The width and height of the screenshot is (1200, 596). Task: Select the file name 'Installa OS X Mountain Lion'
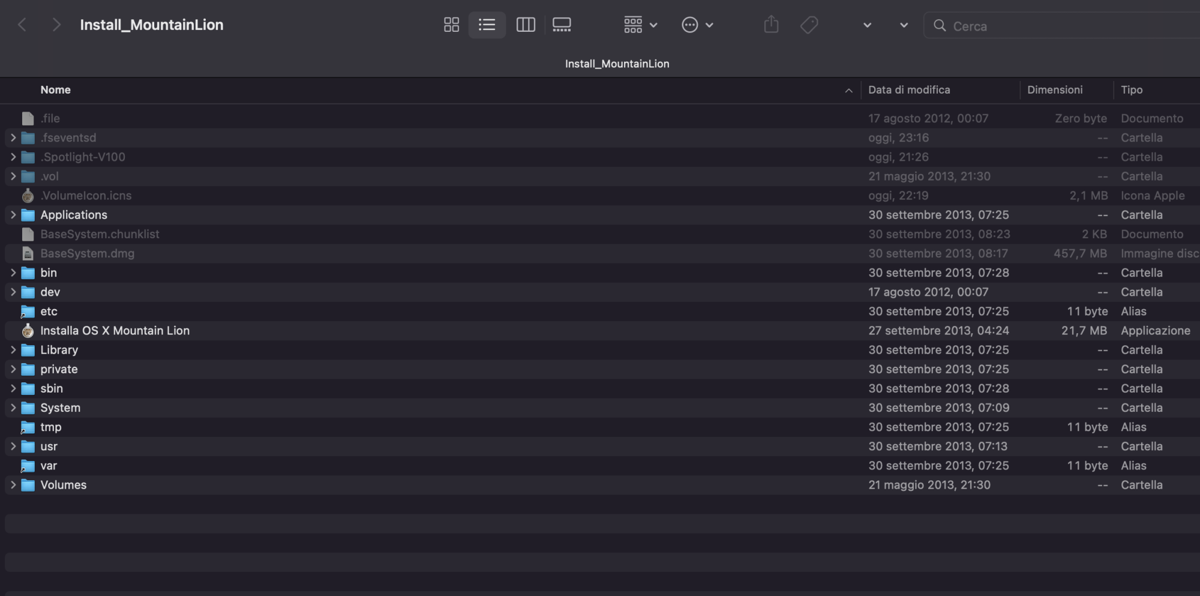coord(115,331)
